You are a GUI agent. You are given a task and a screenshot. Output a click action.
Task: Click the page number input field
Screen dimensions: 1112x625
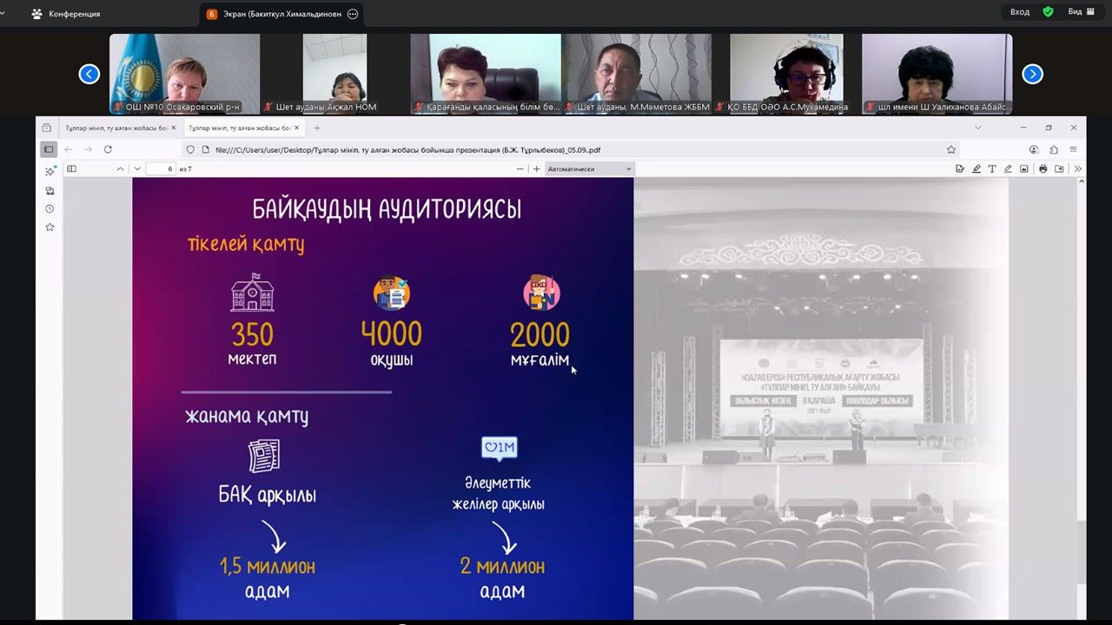point(161,168)
